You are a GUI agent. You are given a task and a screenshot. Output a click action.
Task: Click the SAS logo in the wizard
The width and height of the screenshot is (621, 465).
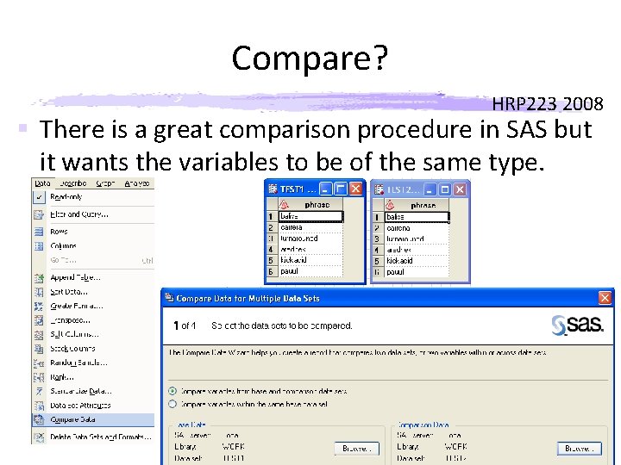click(x=577, y=325)
